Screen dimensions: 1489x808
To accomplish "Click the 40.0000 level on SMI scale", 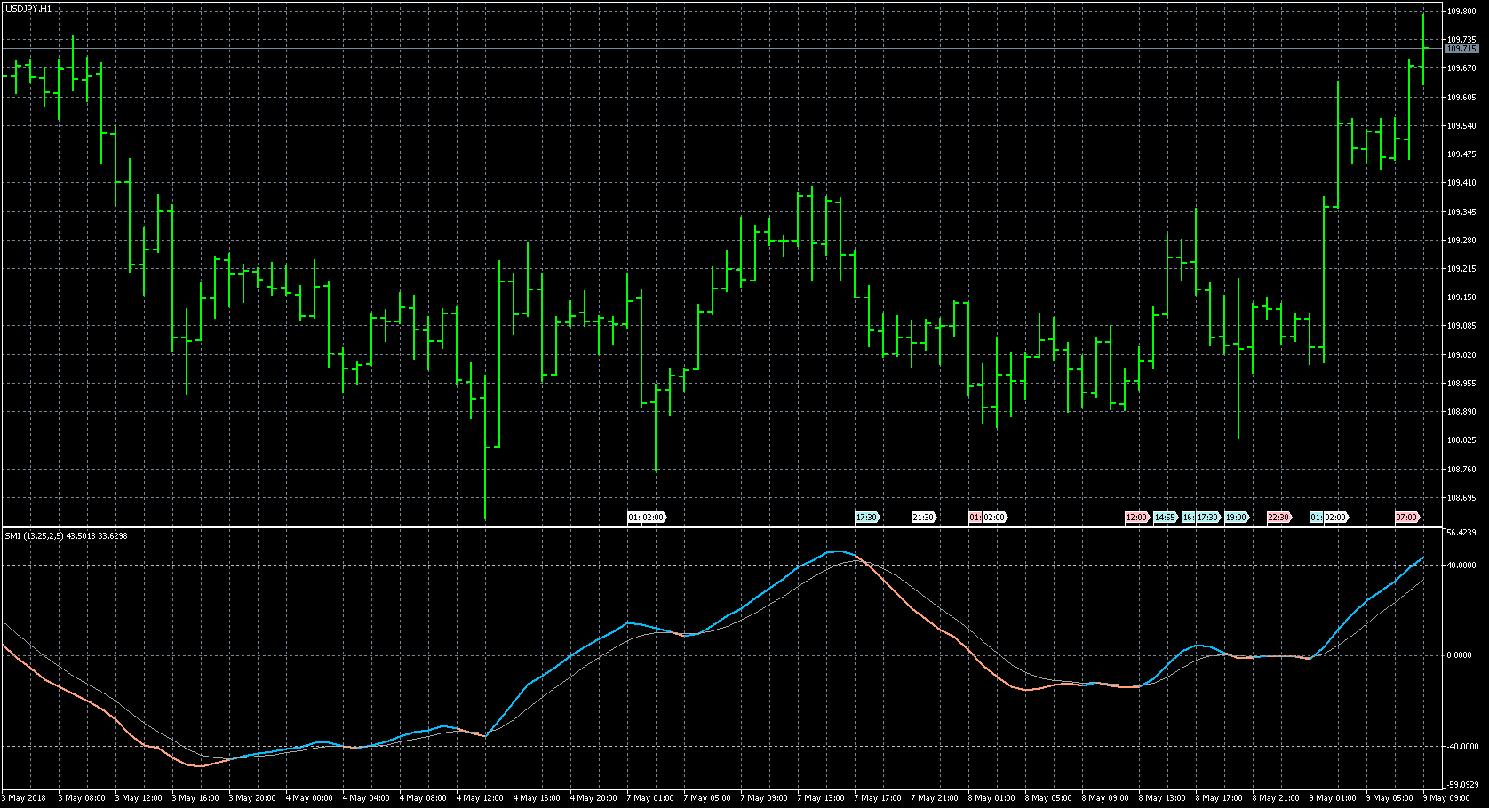I will coord(1461,565).
